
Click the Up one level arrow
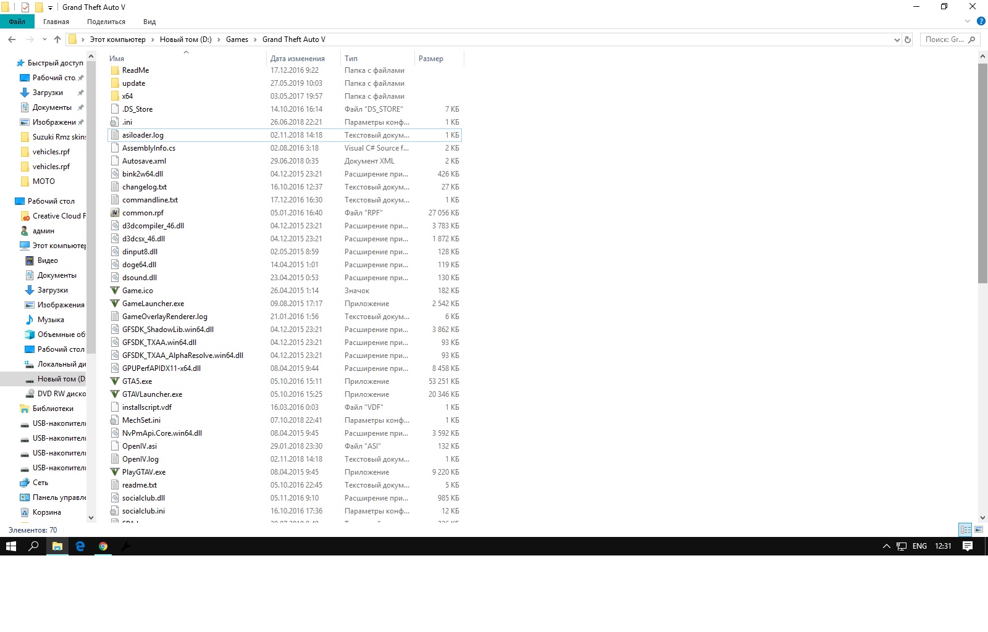click(x=57, y=39)
